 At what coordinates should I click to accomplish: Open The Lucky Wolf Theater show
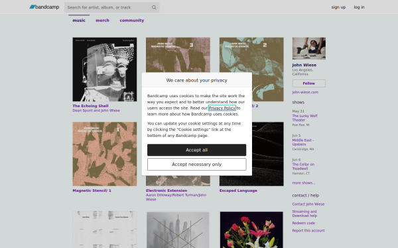(304, 118)
